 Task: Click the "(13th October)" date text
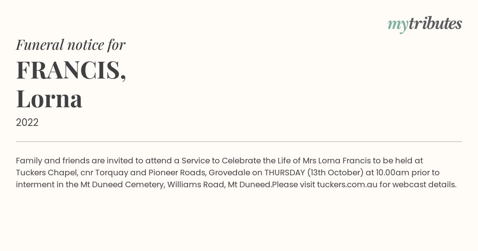pos(335,173)
